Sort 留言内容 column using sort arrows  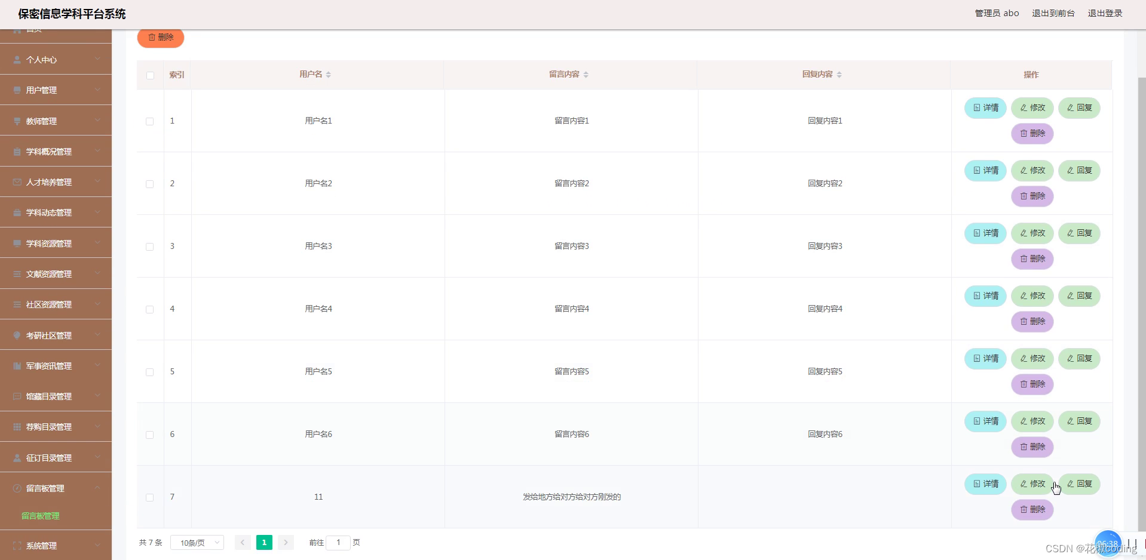(586, 75)
